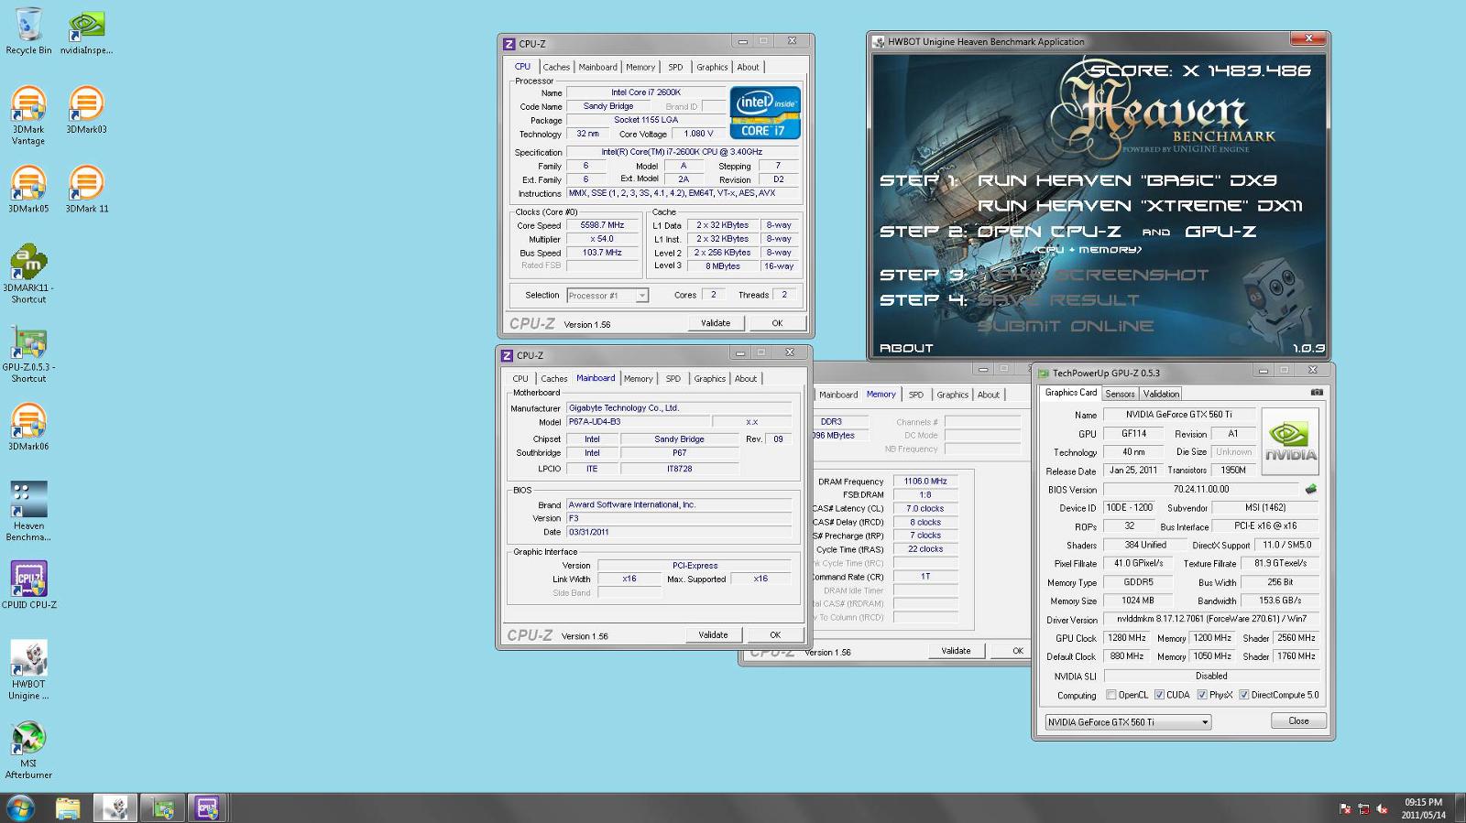Screen dimensions: 1466x823
Task: Click the GPU-Z screenshot camera icon
Action: pos(1317,392)
